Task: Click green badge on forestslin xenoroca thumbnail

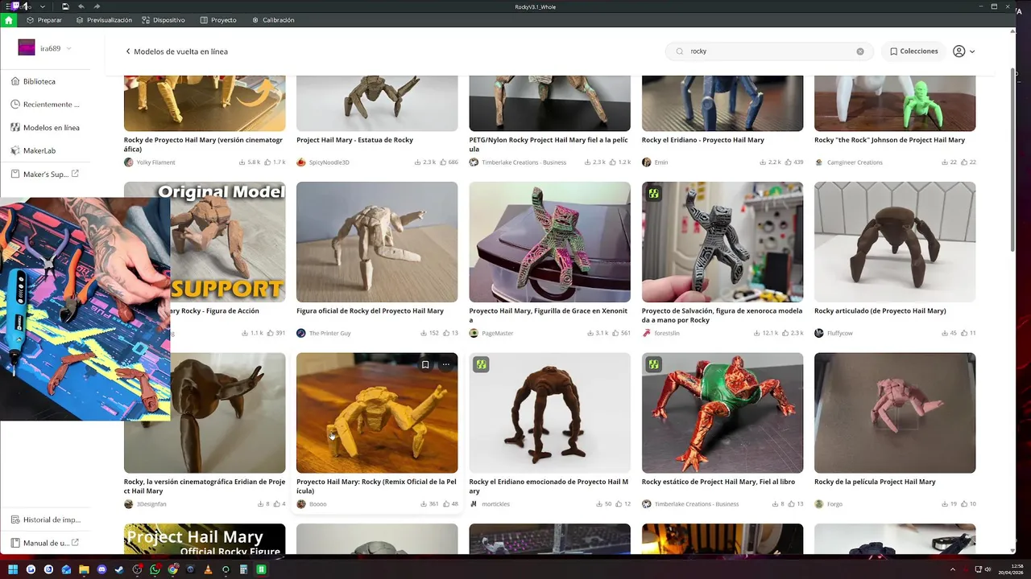Action: tap(654, 194)
